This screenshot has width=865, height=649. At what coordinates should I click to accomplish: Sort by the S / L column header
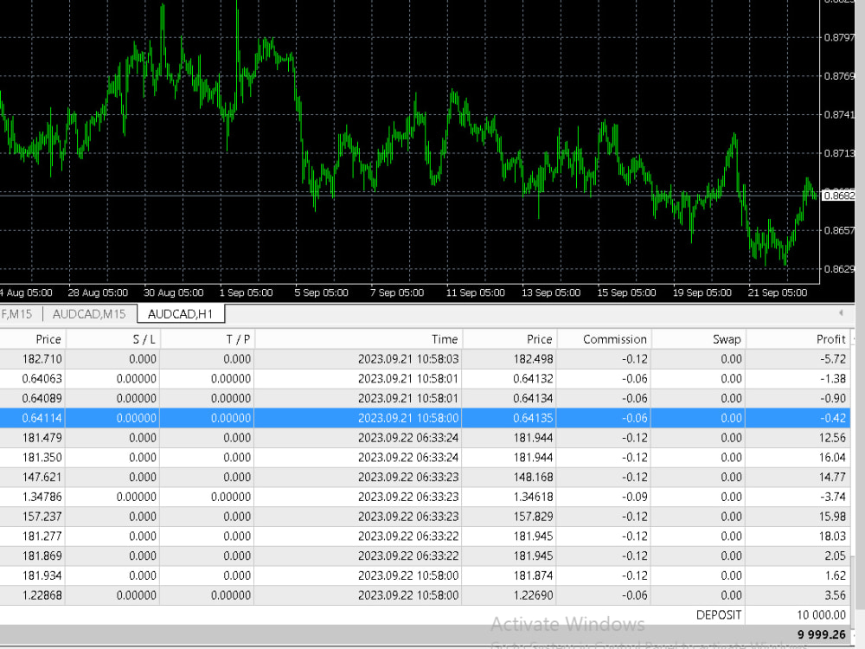[x=112, y=339]
